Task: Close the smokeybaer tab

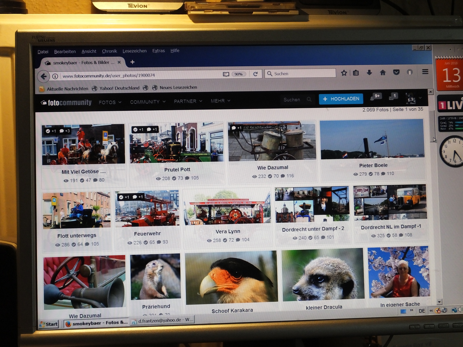Action: (x=119, y=62)
